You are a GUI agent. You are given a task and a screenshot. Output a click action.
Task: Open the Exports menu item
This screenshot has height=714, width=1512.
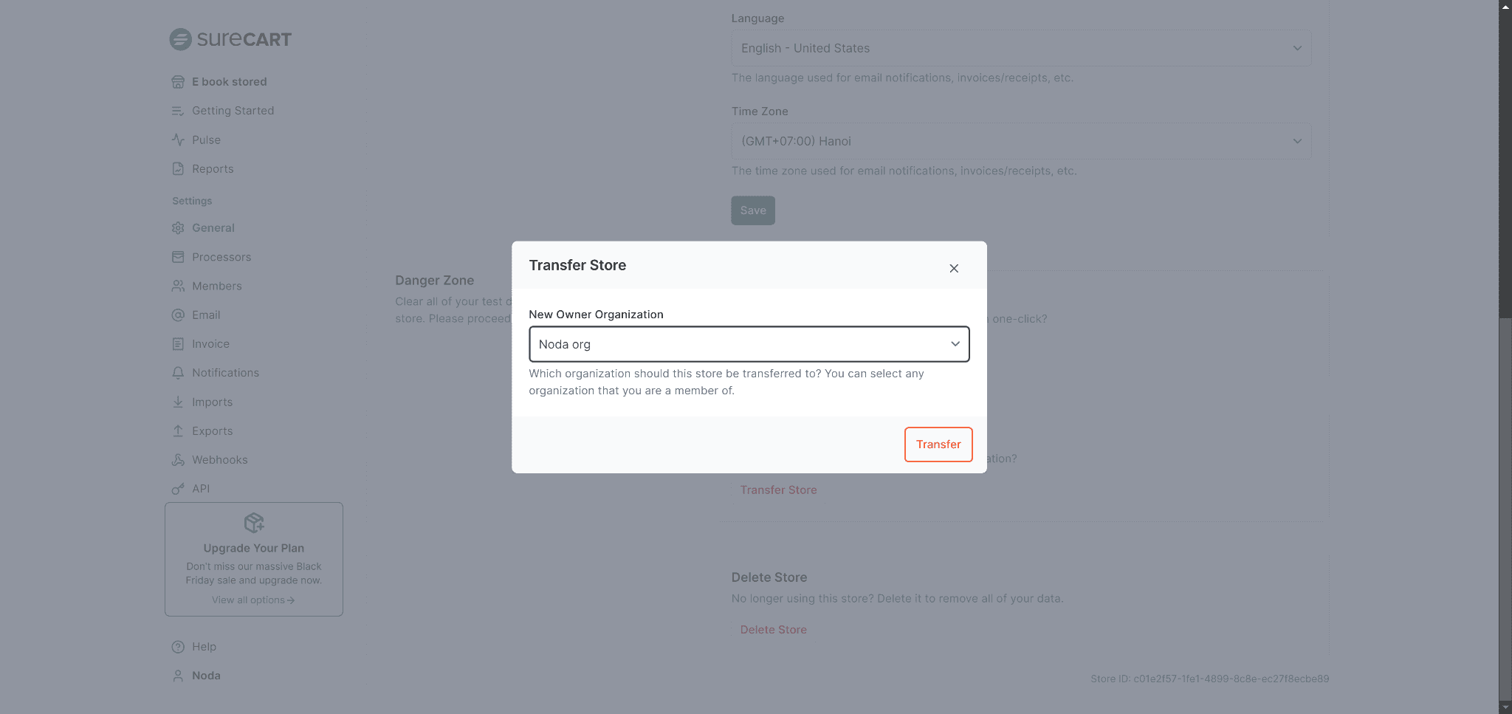click(212, 431)
